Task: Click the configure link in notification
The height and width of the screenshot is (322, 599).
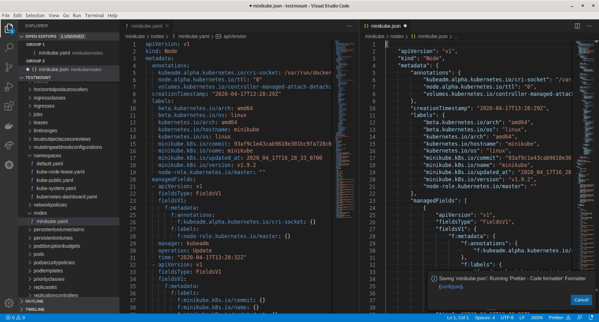Action: click(x=451, y=287)
